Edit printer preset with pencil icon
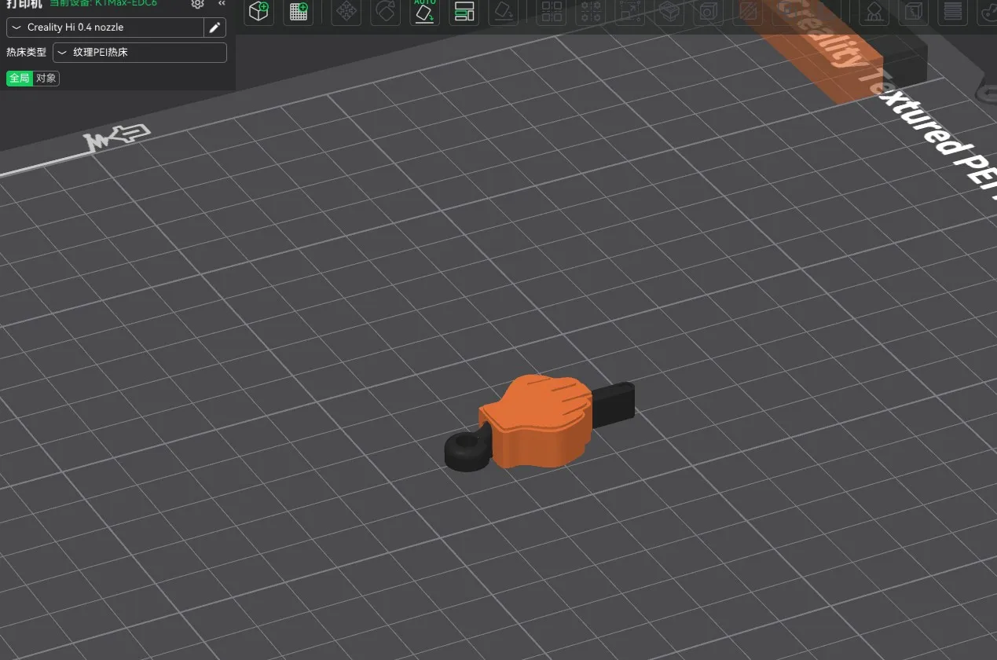Image resolution: width=997 pixels, height=660 pixels. point(214,27)
